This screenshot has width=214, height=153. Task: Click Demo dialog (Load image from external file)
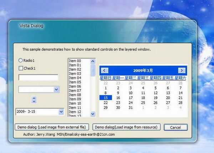52,127
